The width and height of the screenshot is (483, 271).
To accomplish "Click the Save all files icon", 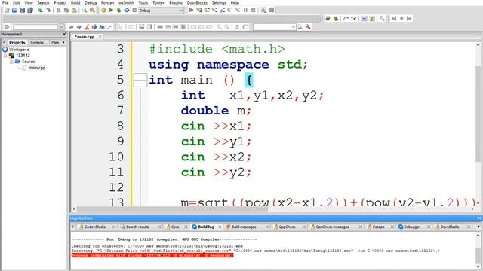I will [x=30, y=10].
